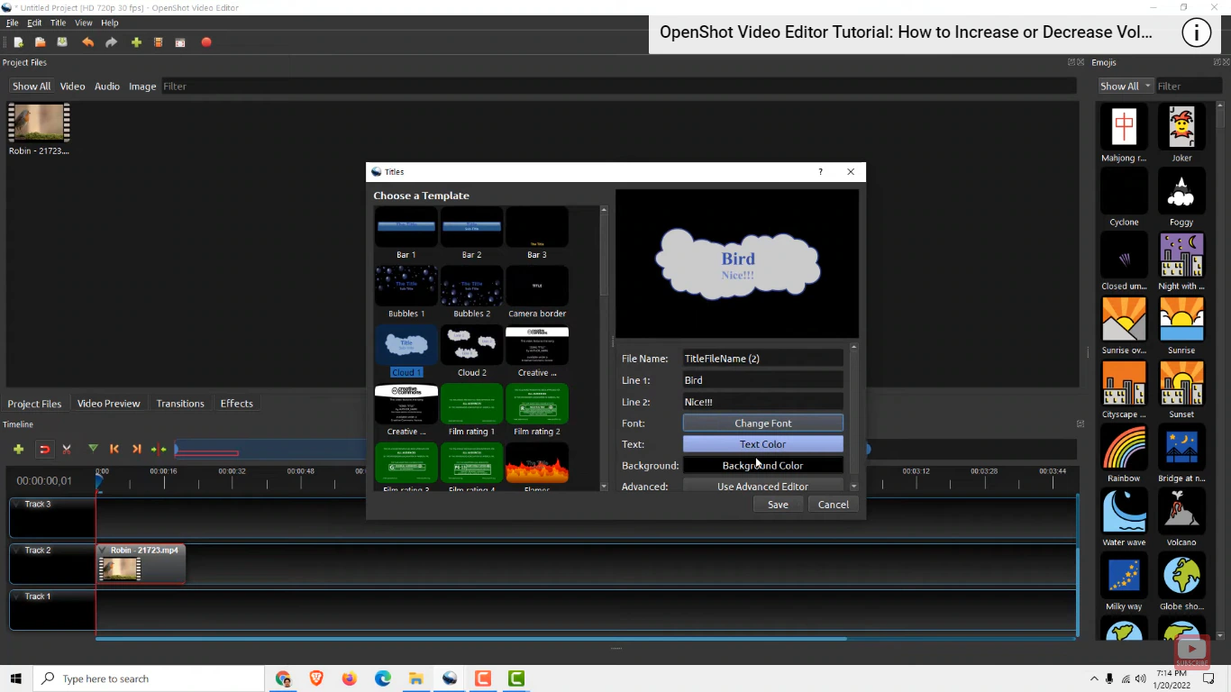Click the Titles dialog help question mark
1231x692 pixels.
point(820,172)
